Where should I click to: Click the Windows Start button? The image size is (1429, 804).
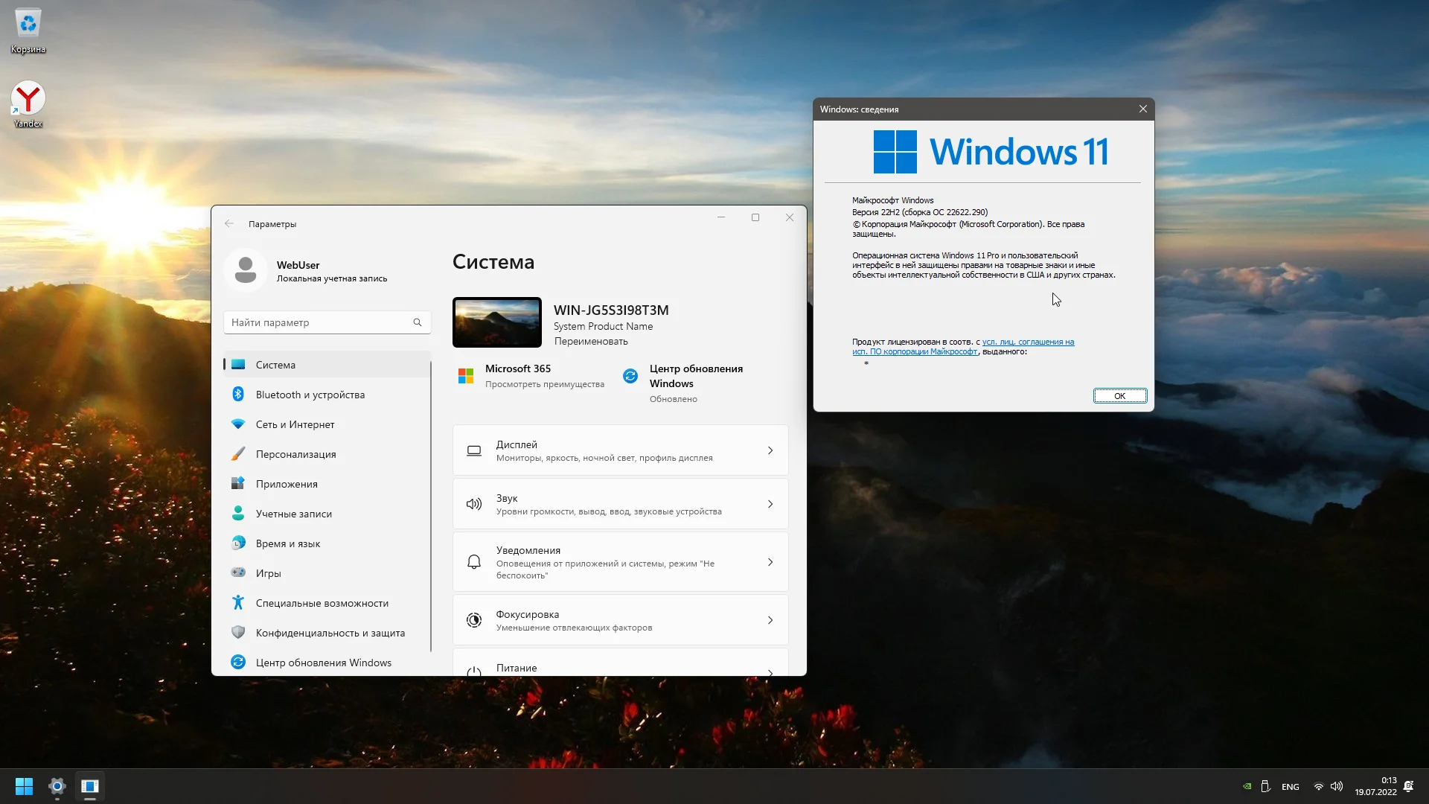pos(24,786)
